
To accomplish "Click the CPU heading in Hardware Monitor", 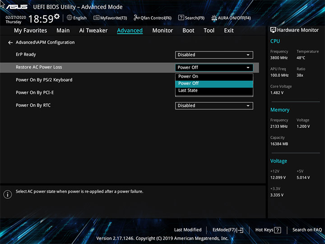I will [275, 41].
